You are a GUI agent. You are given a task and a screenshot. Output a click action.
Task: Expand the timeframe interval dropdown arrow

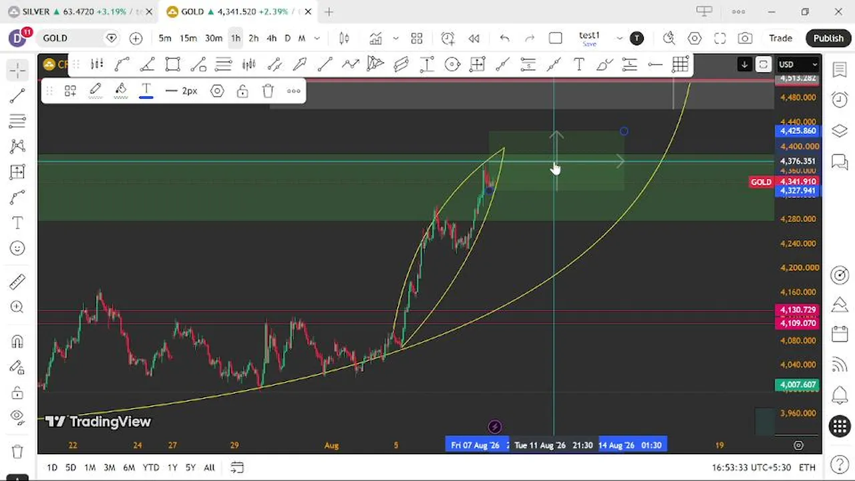(x=317, y=38)
